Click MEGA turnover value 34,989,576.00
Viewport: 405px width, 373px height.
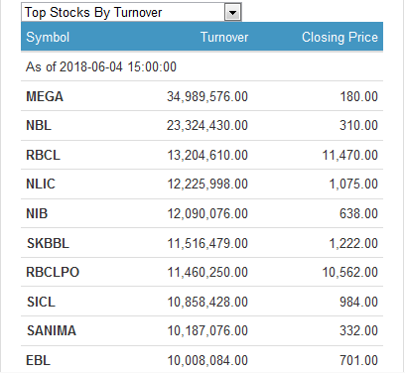(x=207, y=96)
